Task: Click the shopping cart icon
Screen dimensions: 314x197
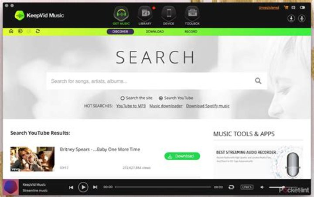Action: pyautogui.click(x=286, y=7)
